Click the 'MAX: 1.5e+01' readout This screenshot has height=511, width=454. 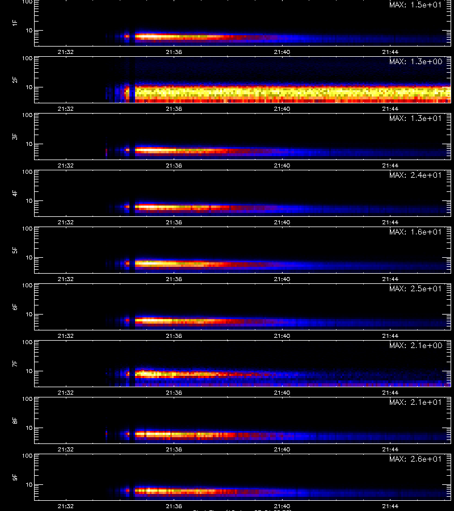(415, 5)
